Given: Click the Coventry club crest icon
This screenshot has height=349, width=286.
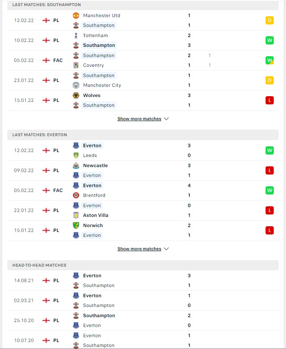Looking at the screenshot, I should tap(76, 65).
